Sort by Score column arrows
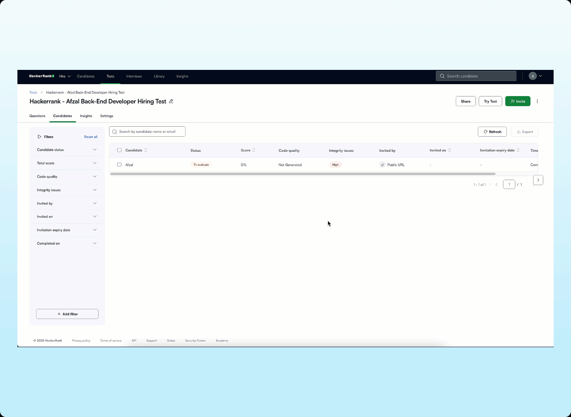This screenshot has width=571, height=417. [x=254, y=150]
